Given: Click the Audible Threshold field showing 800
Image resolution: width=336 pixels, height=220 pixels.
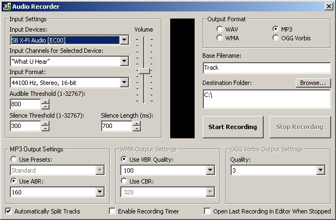Looking at the screenshot, I should [x=25, y=105].
